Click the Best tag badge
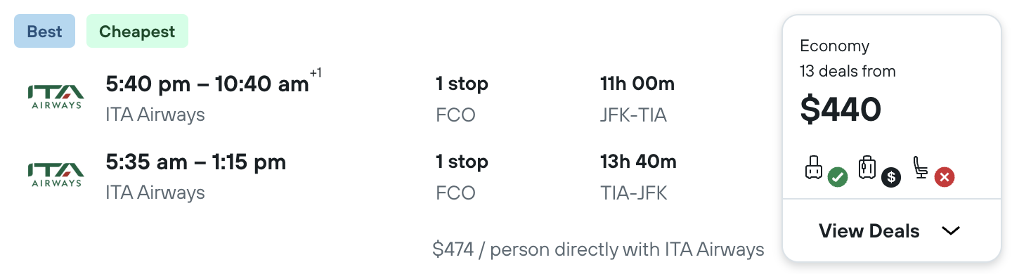The height and width of the screenshot is (274, 1012). 44,32
